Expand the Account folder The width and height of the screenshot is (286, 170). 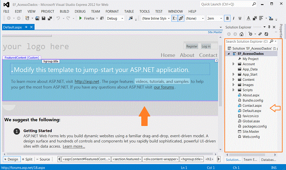point(233,64)
